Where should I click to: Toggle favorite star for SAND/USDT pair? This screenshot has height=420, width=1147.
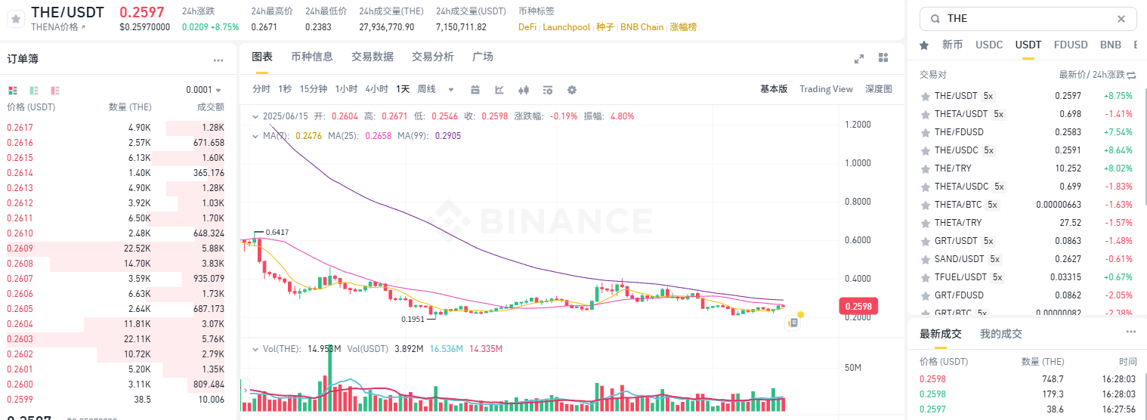(924, 259)
